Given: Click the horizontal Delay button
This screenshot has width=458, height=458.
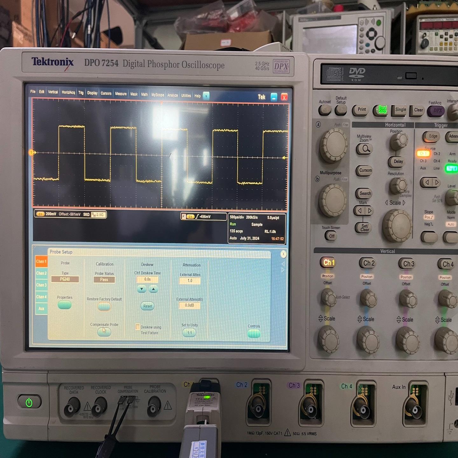Looking at the screenshot, I should pos(398,162).
